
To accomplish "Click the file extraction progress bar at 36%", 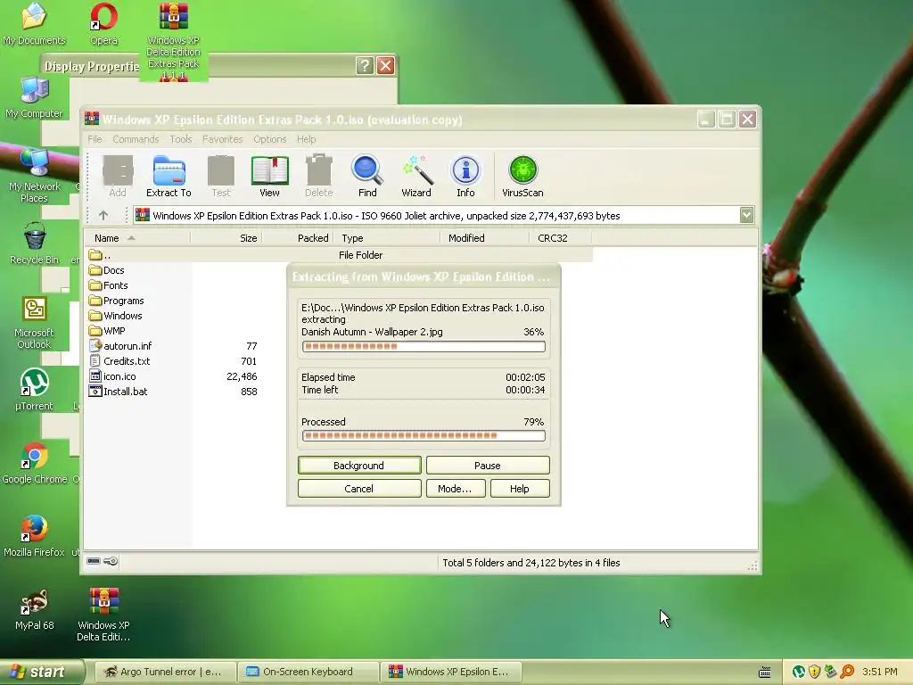I will [424, 347].
